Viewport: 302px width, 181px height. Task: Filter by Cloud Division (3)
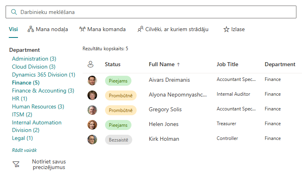(34, 67)
